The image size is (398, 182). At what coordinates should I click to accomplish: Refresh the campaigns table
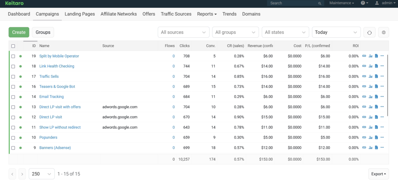pos(369,32)
